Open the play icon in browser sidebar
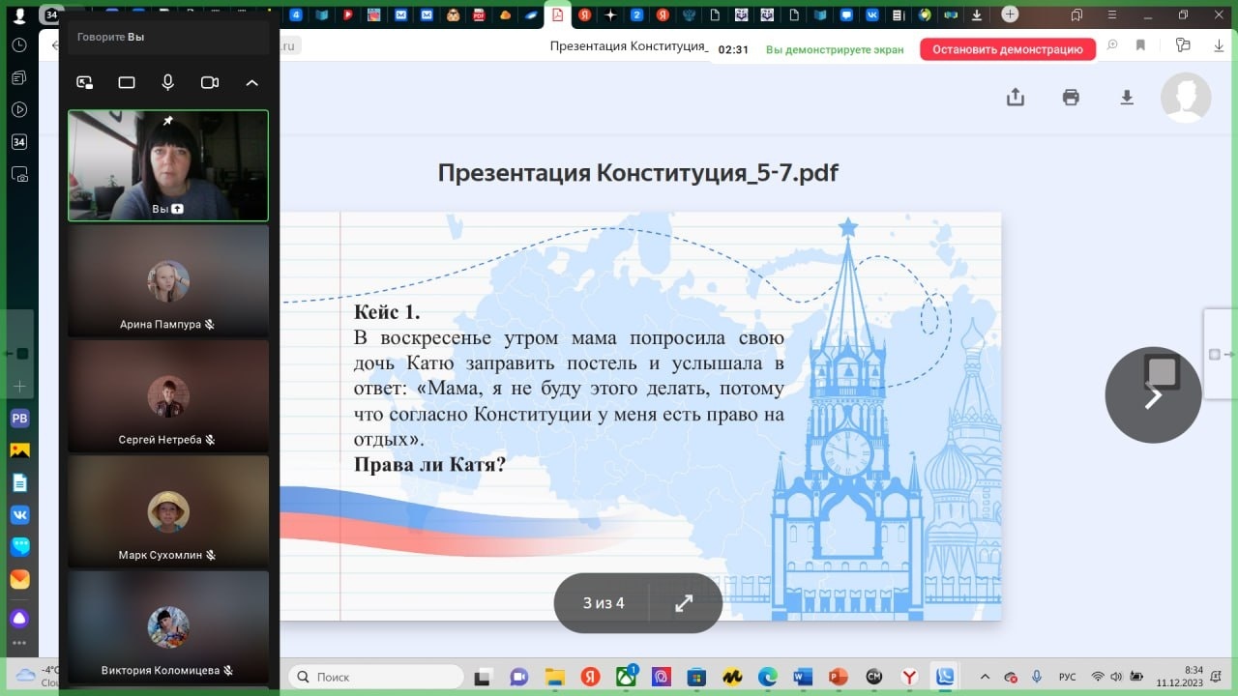 [x=19, y=109]
